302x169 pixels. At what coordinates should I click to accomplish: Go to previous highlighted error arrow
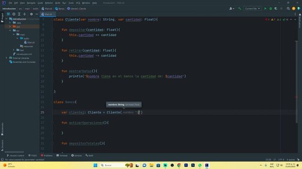291,20
